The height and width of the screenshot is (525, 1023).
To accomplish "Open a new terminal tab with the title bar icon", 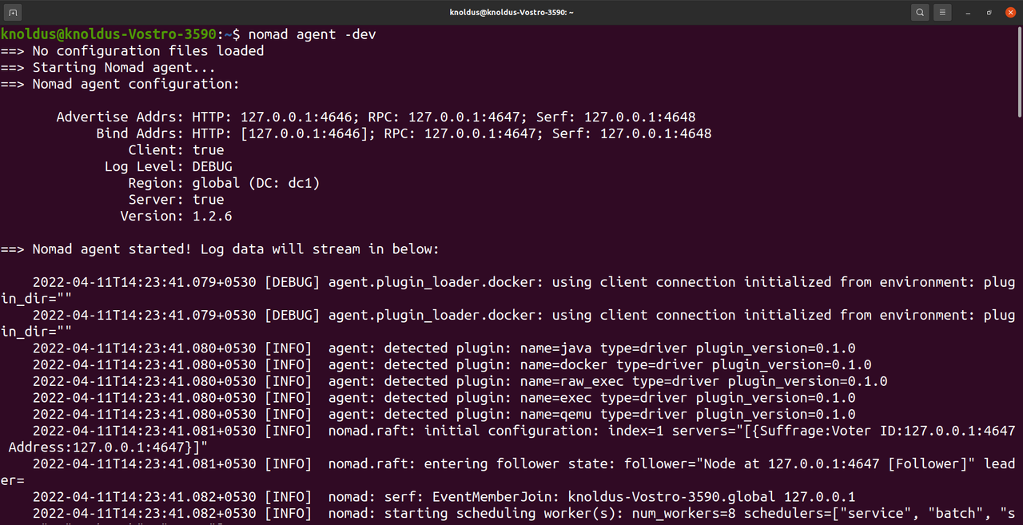I will pyautogui.click(x=14, y=12).
